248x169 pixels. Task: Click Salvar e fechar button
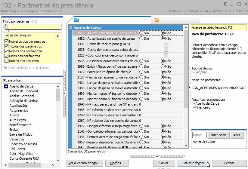pyautogui.click(x=193, y=163)
